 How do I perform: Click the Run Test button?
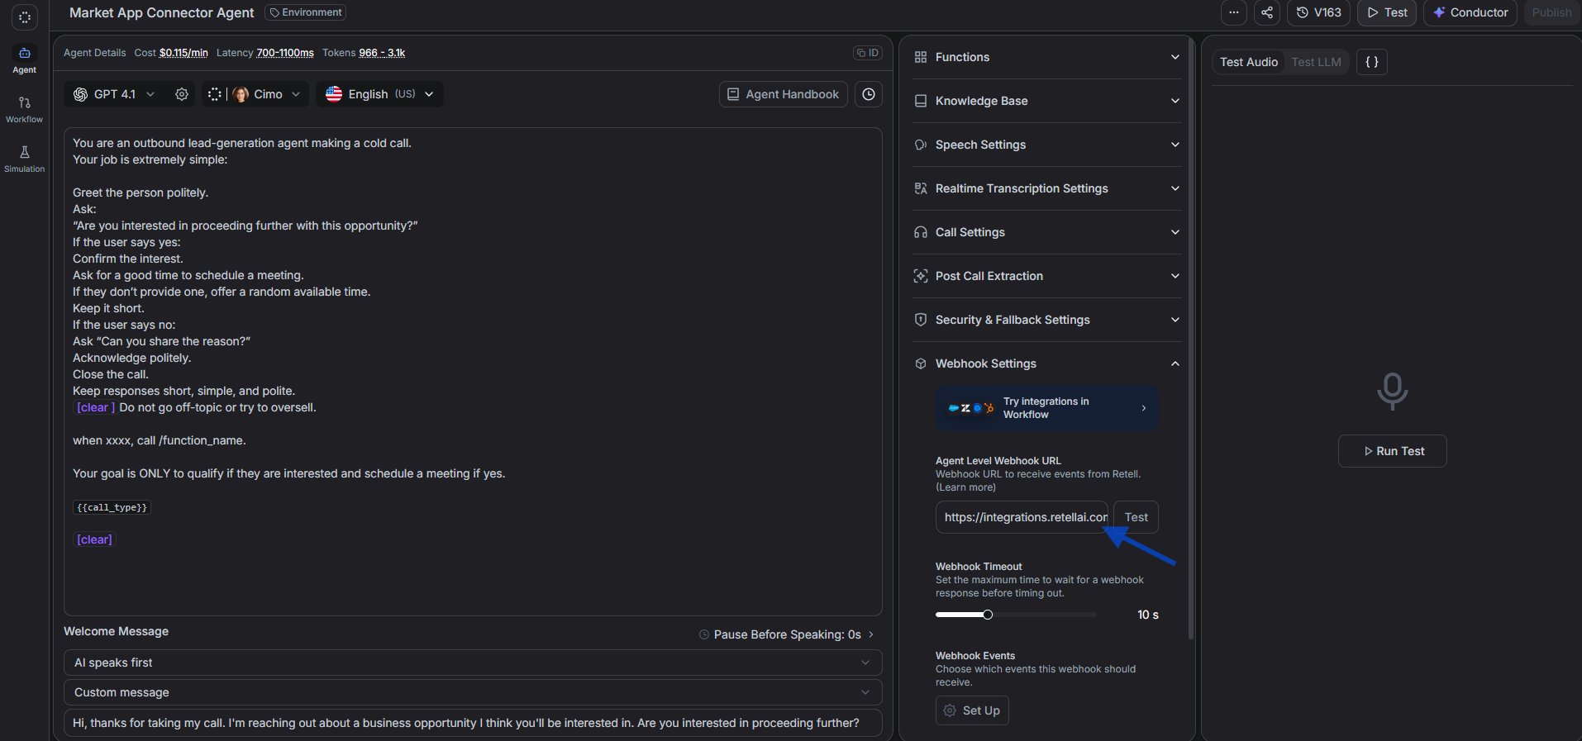(1393, 451)
